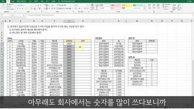Select column G header
The height and width of the screenshot is (109, 194).
point(69,21)
